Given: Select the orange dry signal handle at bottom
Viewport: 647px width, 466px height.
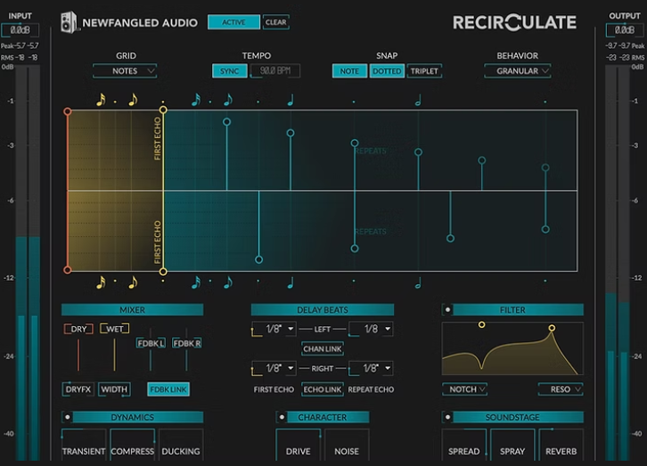Looking at the screenshot, I should [68, 270].
